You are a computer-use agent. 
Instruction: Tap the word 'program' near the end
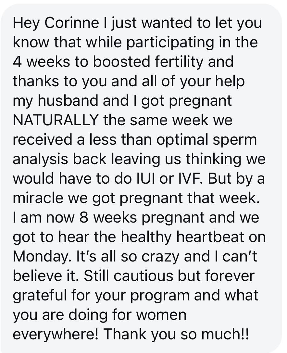coord(160,295)
